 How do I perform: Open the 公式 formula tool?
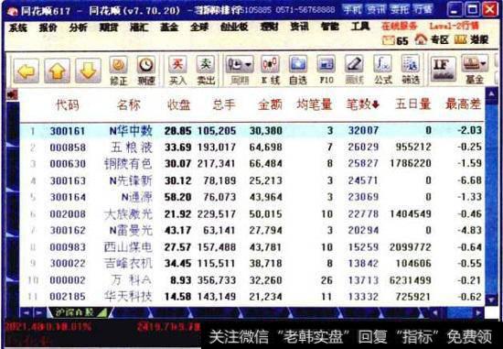(382, 71)
